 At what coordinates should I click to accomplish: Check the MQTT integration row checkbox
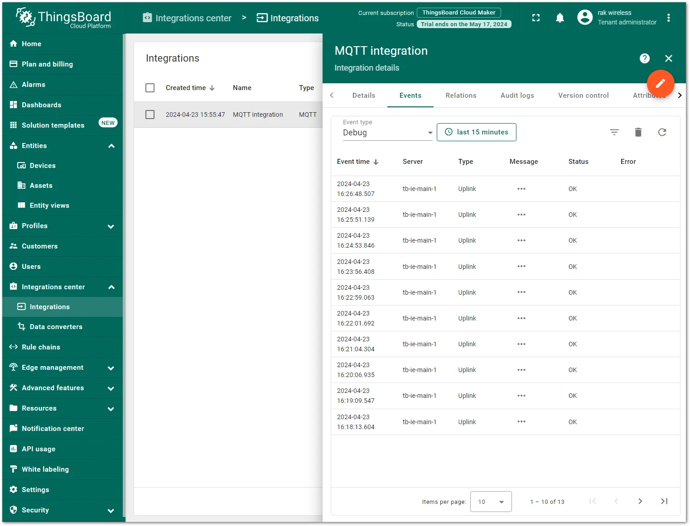click(150, 115)
